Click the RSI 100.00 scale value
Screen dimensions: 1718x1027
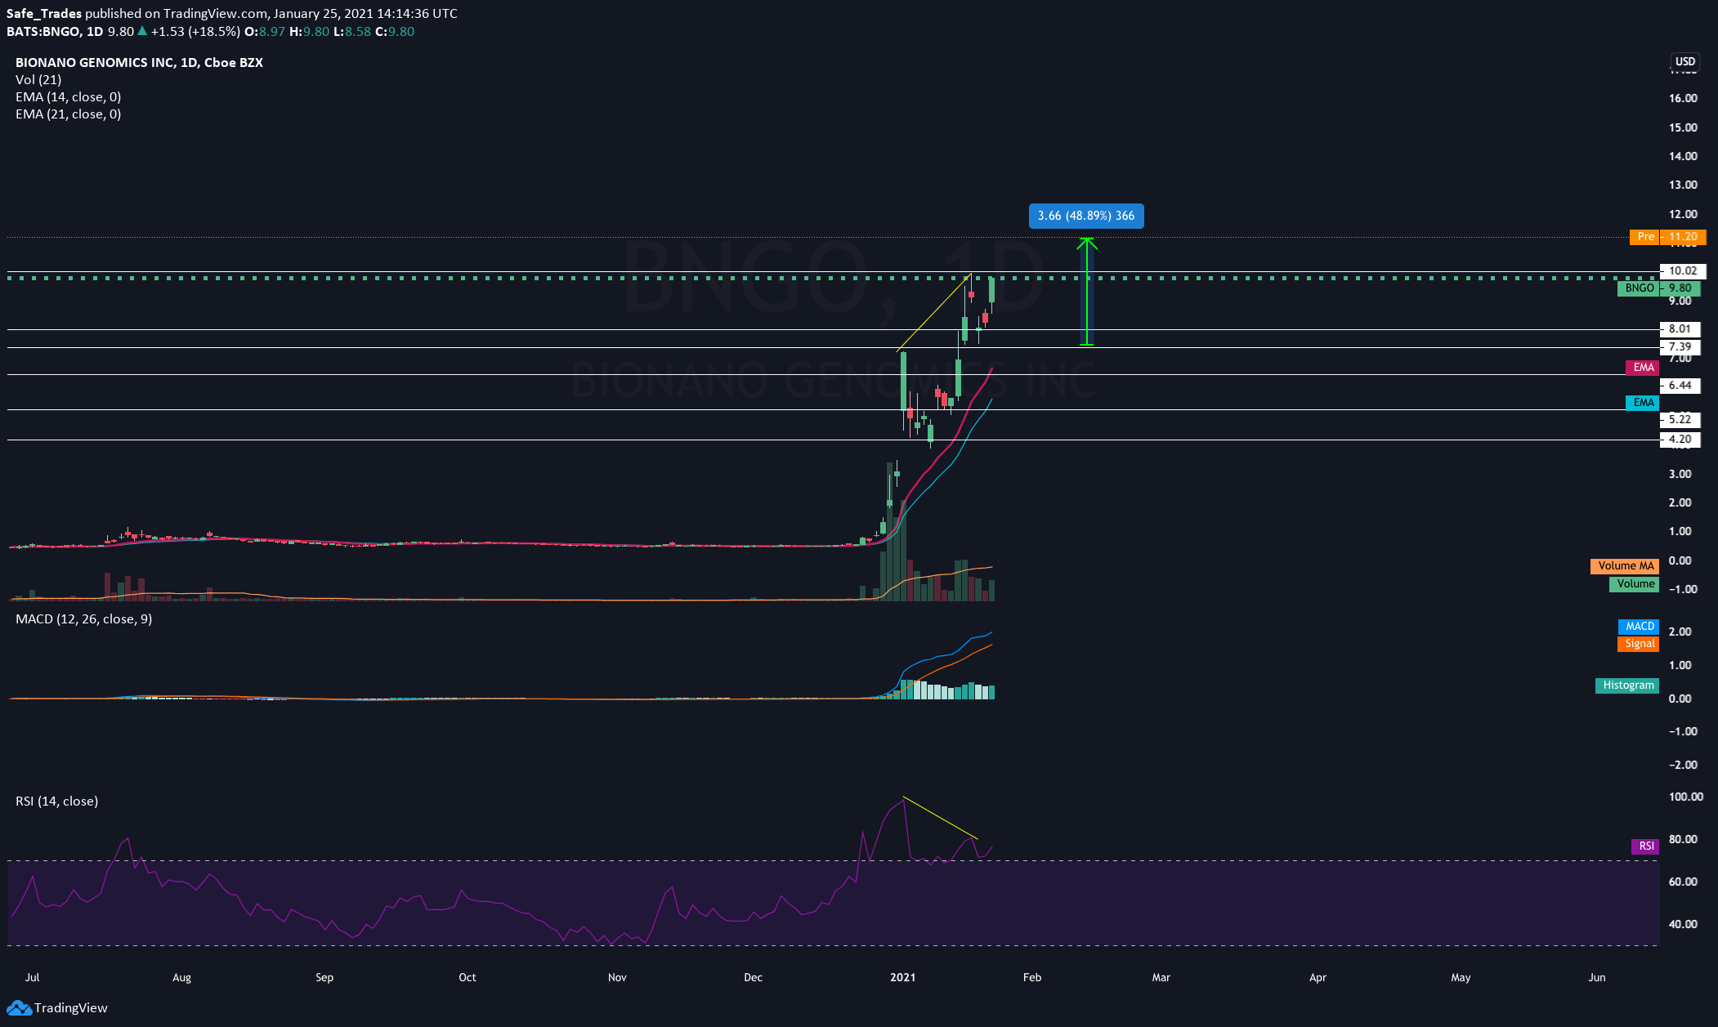tap(1685, 797)
